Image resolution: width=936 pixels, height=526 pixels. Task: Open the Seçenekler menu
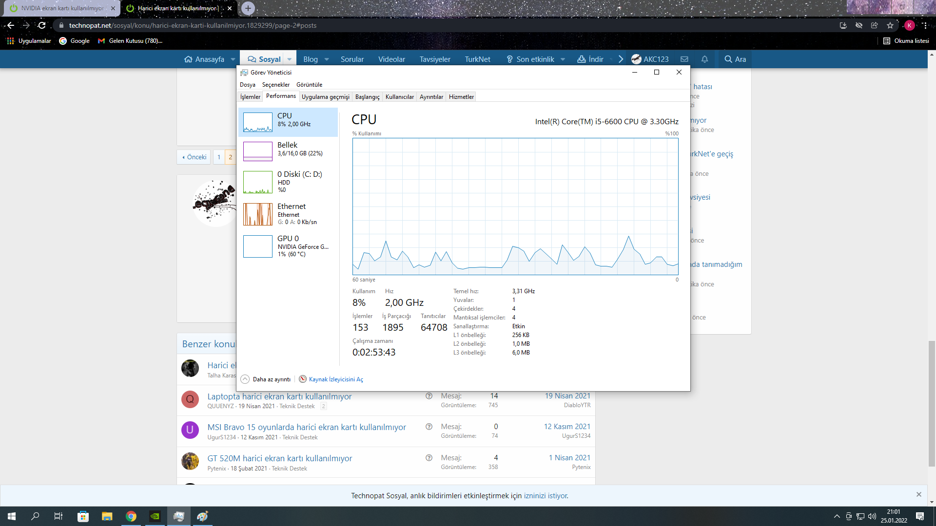(275, 85)
